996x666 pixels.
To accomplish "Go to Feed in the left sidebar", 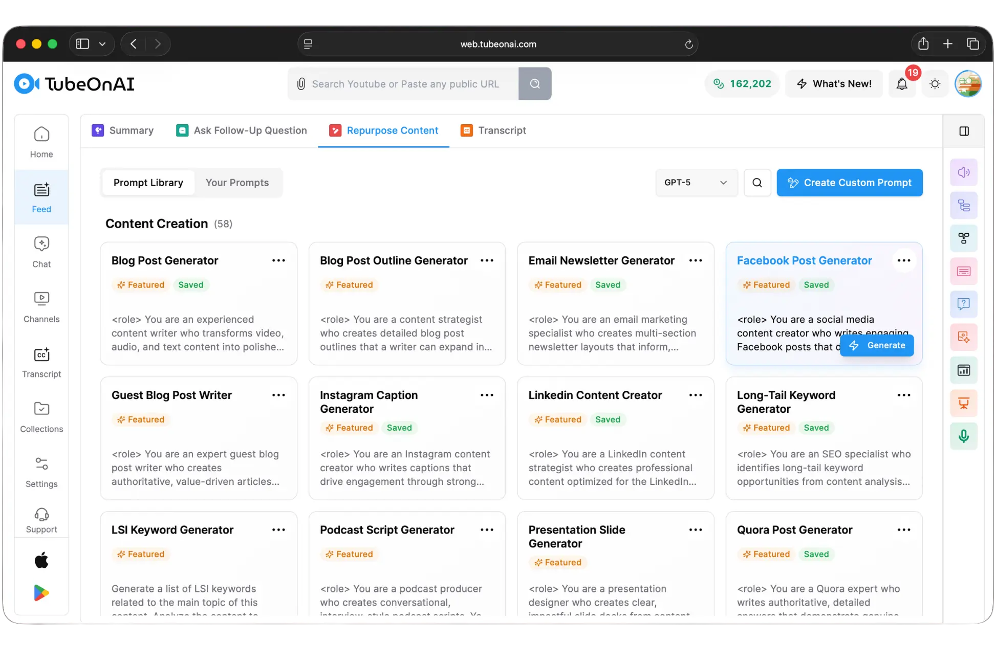I will pyautogui.click(x=41, y=197).
